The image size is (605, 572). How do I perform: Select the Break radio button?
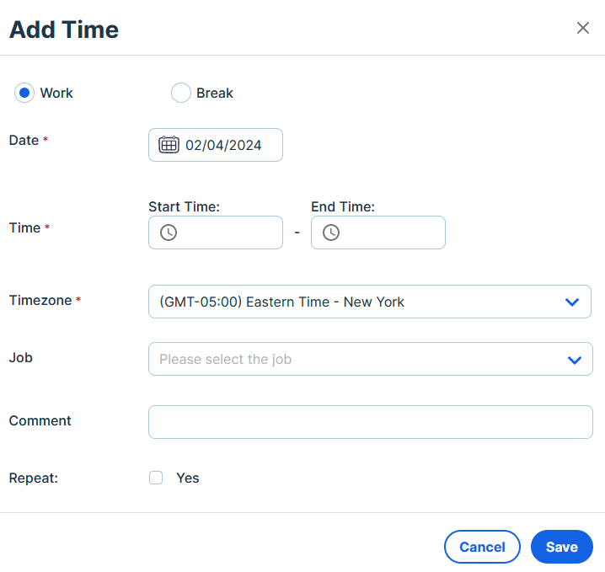[x=181, y=93]
